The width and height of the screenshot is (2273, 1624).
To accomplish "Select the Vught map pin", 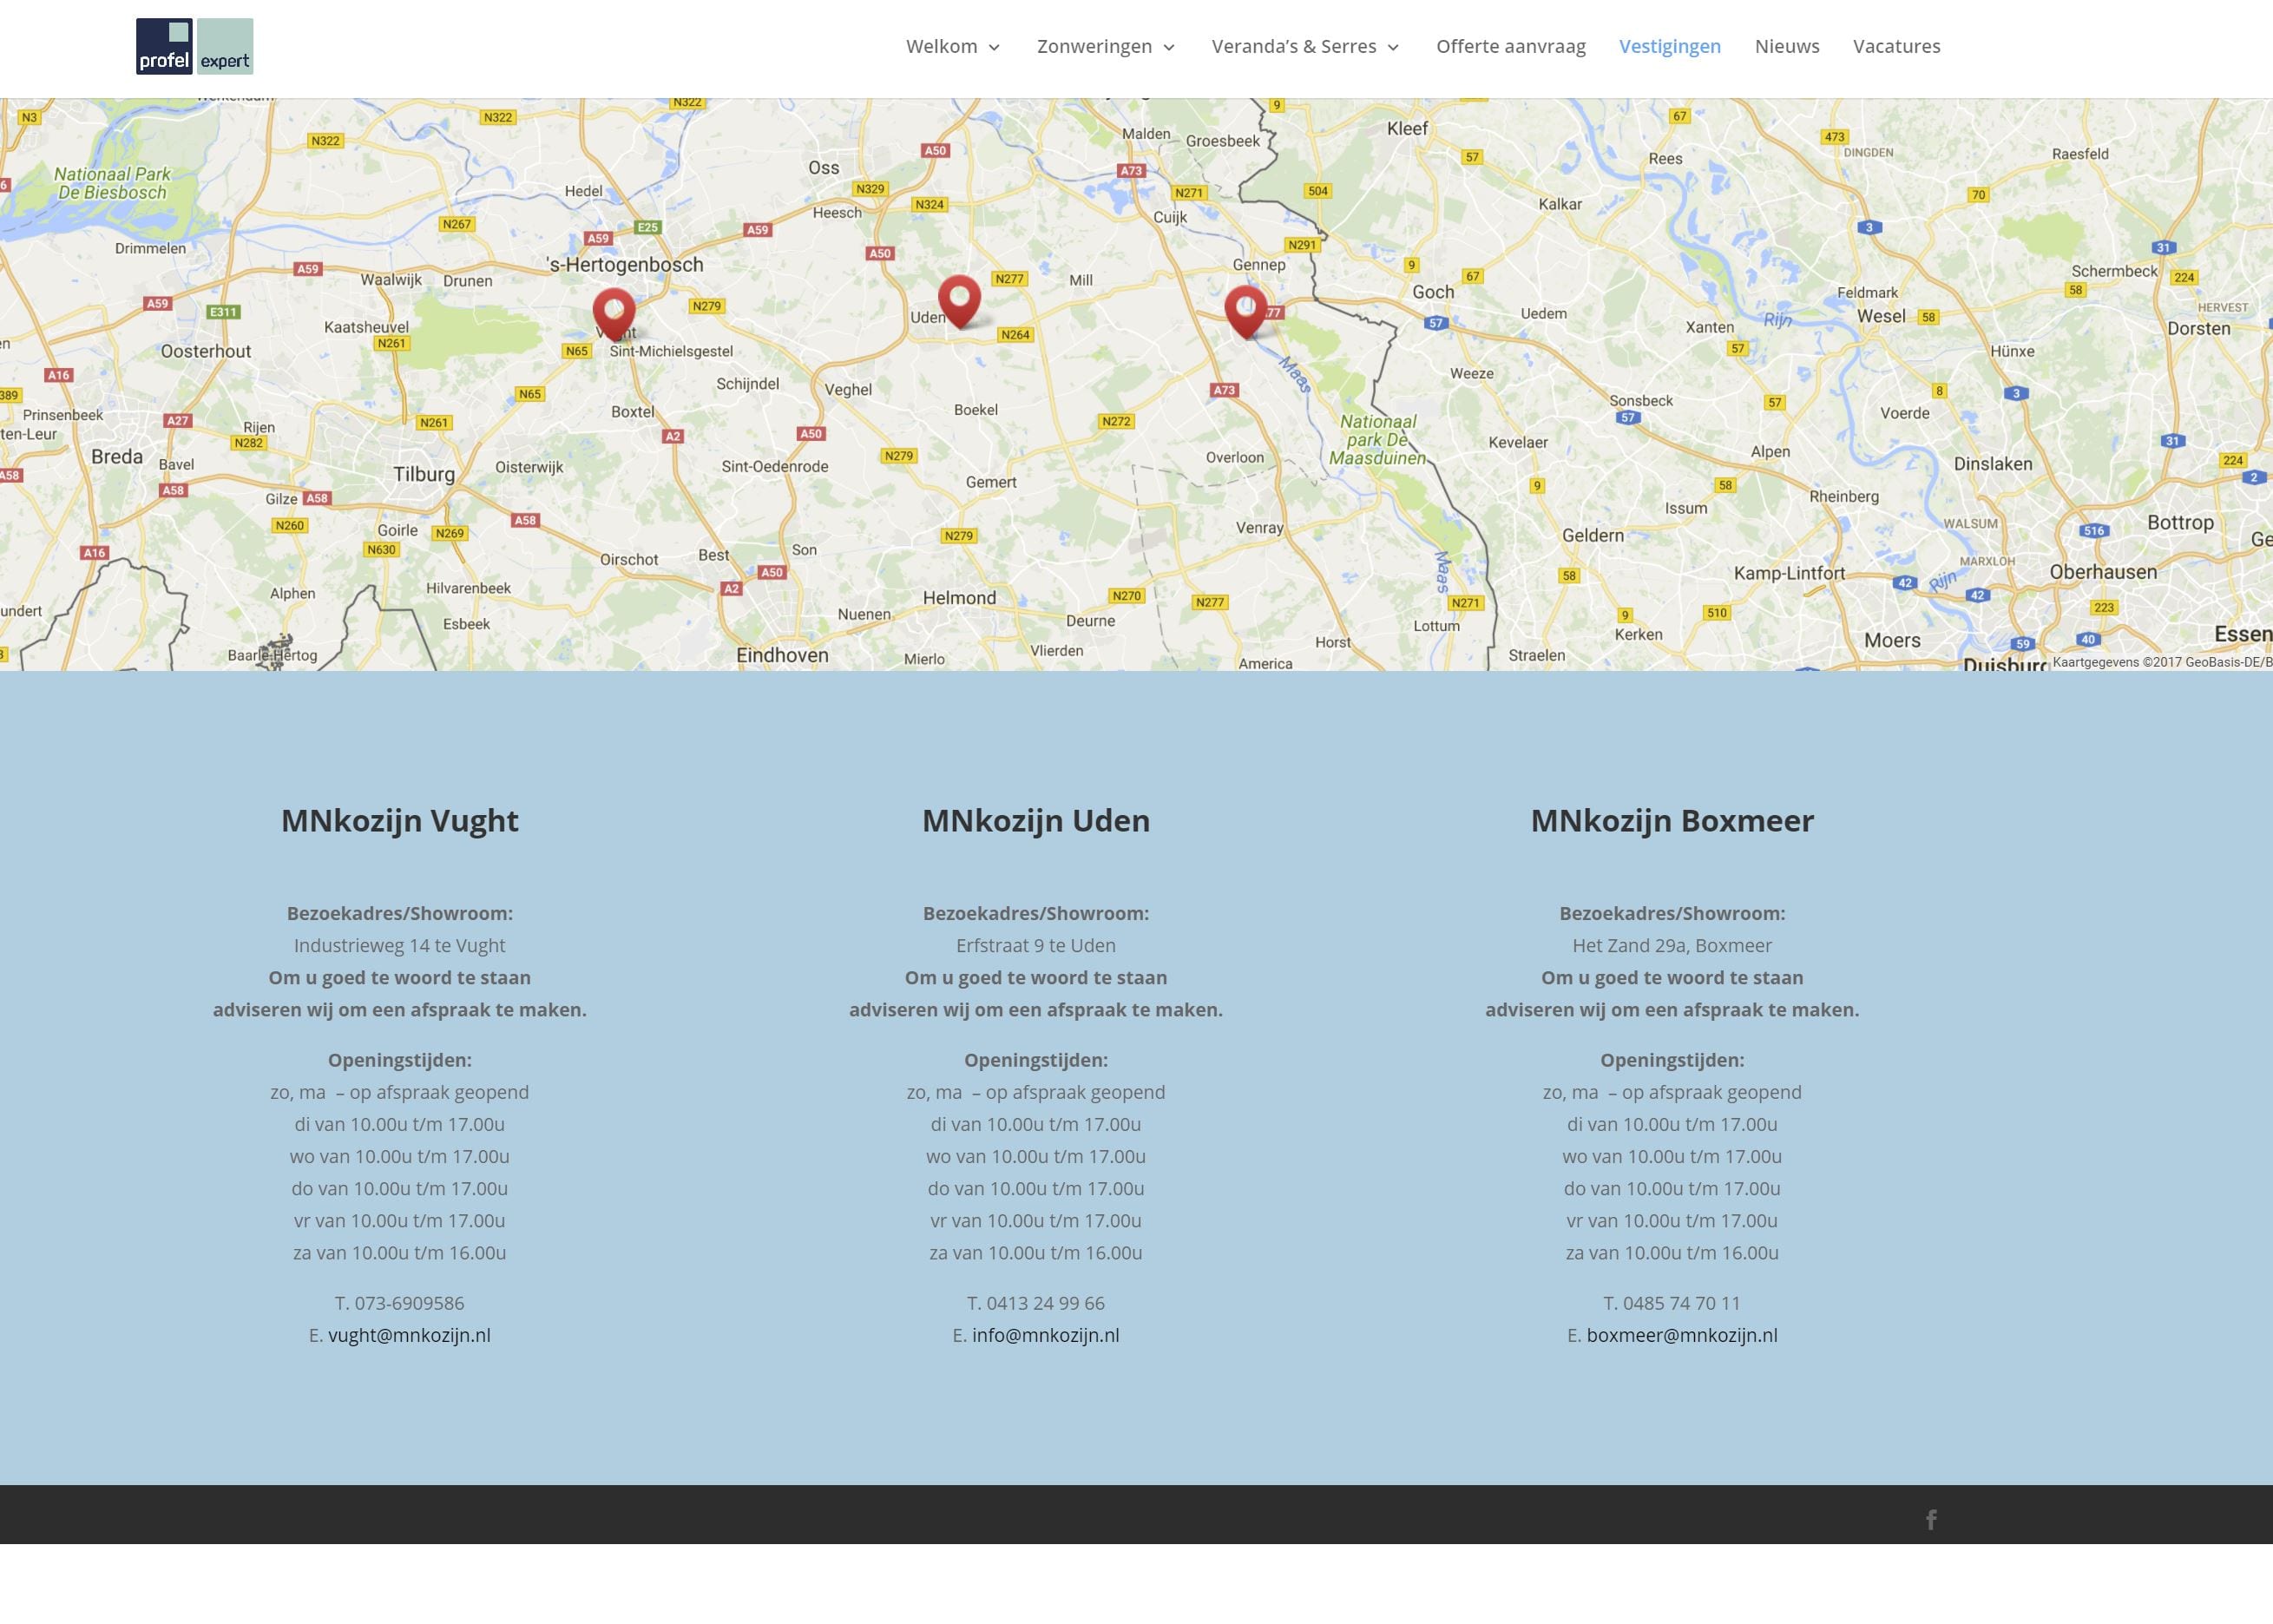I will (614, 314).
